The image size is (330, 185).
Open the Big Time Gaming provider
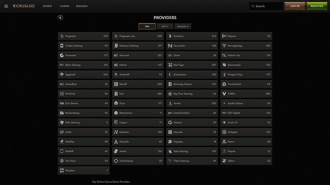[192, 94]
